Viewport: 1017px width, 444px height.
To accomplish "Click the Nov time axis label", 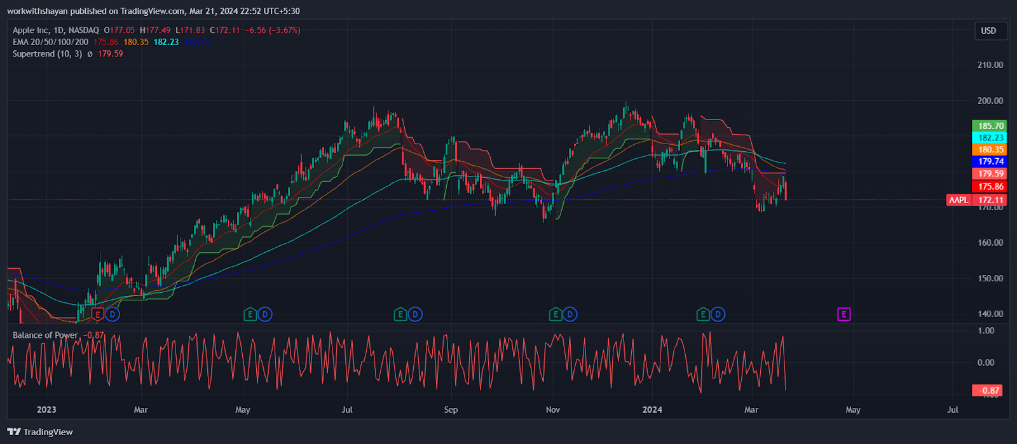I will pos(553,410).
